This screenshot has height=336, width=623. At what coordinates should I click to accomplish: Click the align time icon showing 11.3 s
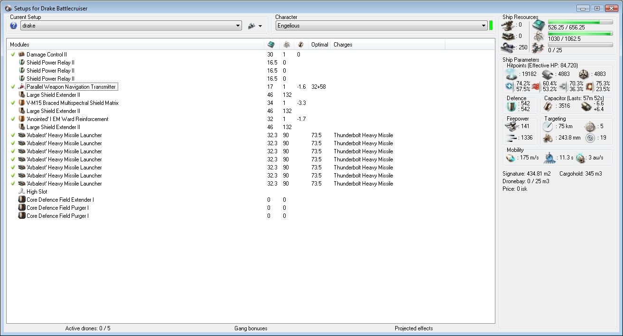pos(549,158)
